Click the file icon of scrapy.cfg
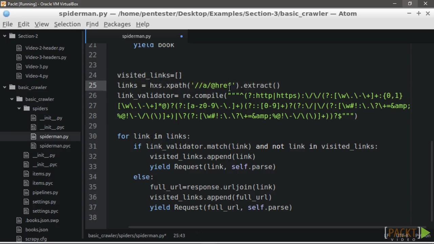 [19, 239]
